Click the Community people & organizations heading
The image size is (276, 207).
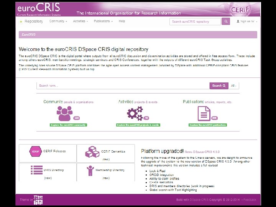click(x=68, y=102)
